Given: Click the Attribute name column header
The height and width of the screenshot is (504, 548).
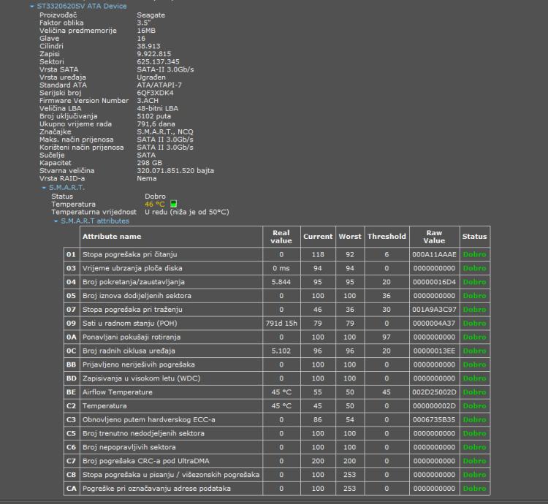Looking at the screenshot, I should coord(112,237).
